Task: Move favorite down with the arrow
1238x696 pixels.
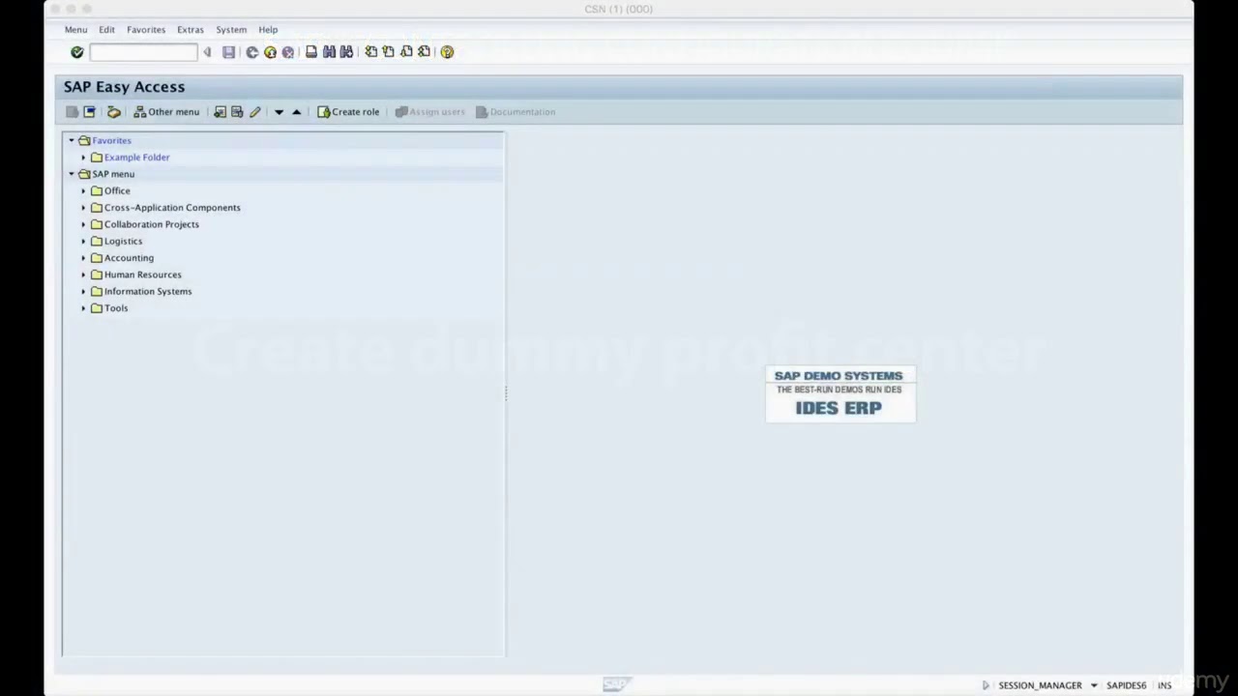Action: (279, 112)
